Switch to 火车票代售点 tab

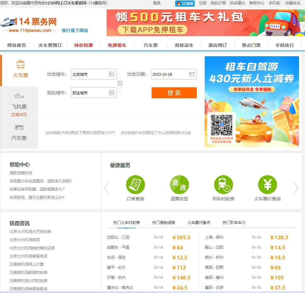199,222
